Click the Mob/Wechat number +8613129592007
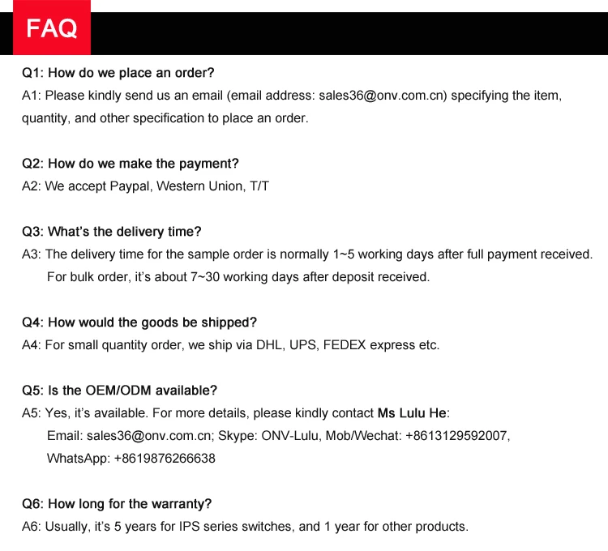This screenshot has height=551, width=608. click(456, 435)
